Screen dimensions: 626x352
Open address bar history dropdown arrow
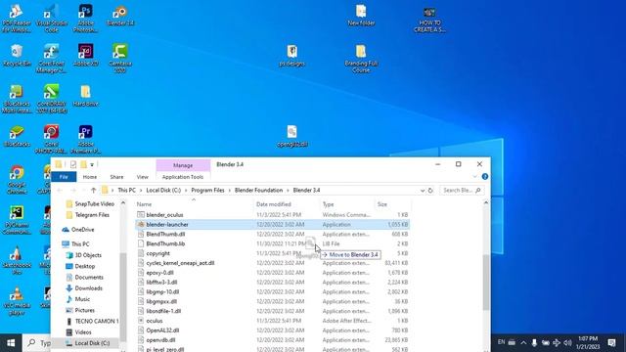click(423, 191)
